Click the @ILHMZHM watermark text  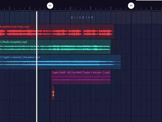coord(82,18)
